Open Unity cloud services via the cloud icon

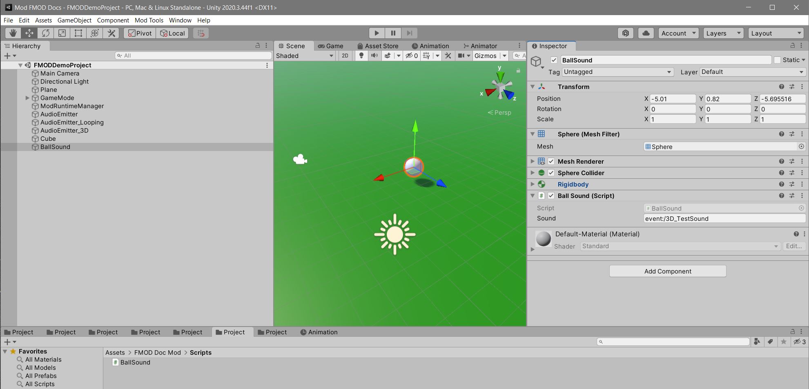[x=646, y=33]
